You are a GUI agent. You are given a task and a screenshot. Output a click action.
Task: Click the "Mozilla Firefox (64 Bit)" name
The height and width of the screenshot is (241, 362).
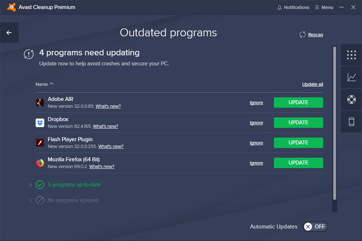point(74,160)
